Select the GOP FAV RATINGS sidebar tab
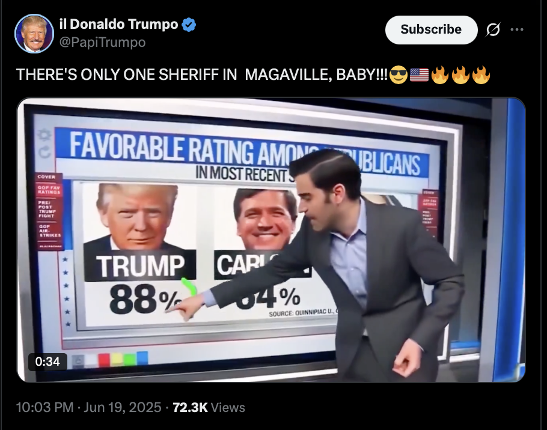 49,190
